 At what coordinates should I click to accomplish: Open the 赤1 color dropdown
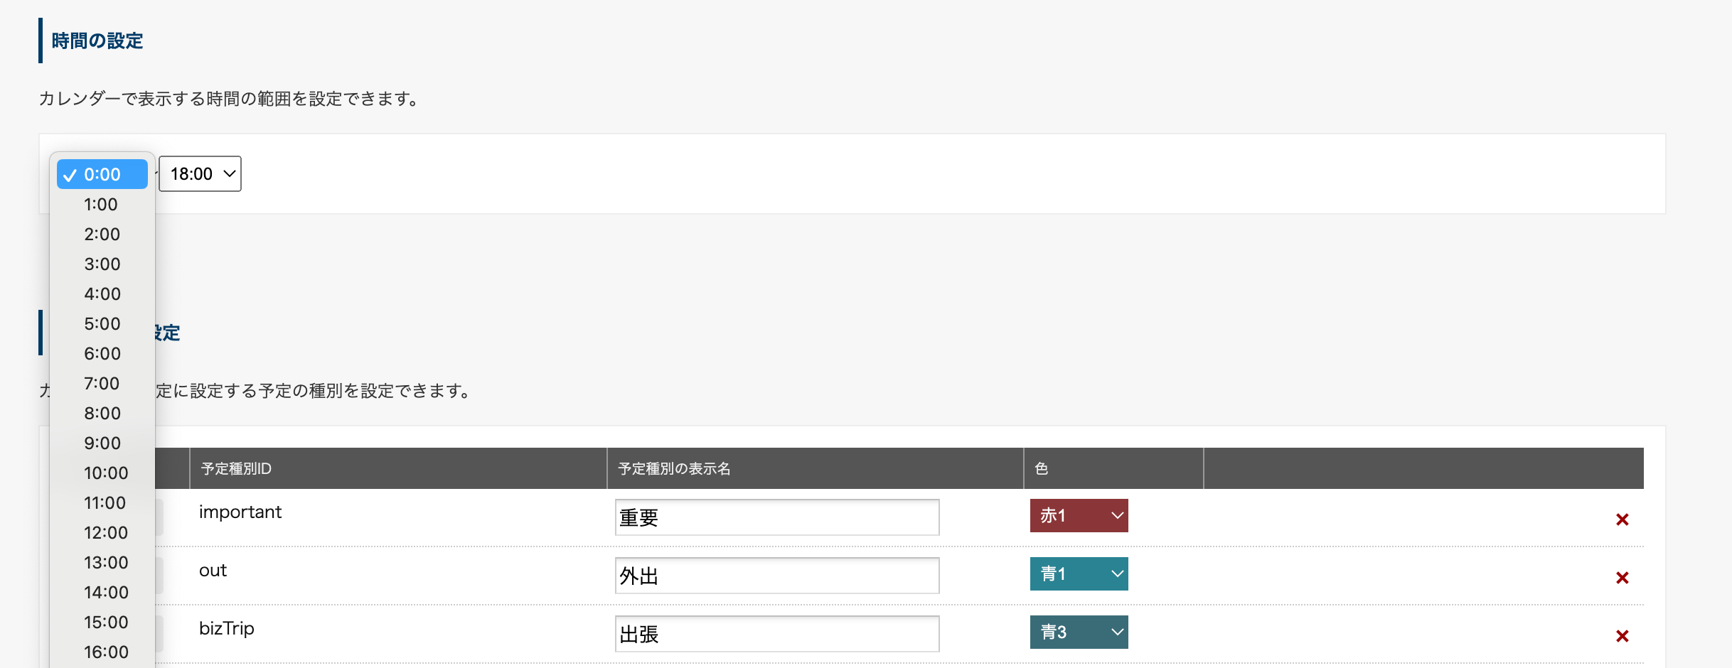click(1079, 515)
